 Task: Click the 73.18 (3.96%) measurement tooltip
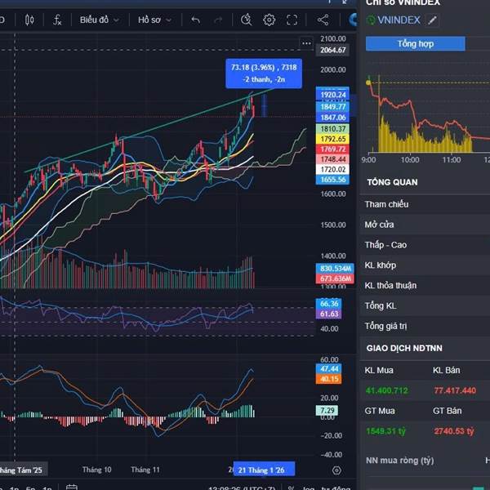click(x=264, y=73)
